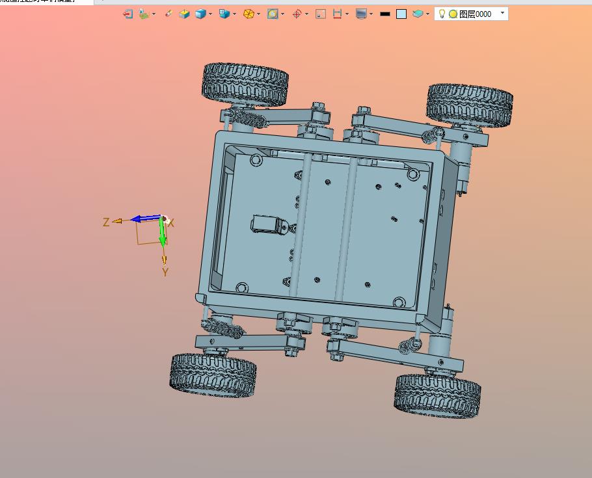Open the dimension measure dropdown arrow
The image size is (592, 478).
point(347,14)
